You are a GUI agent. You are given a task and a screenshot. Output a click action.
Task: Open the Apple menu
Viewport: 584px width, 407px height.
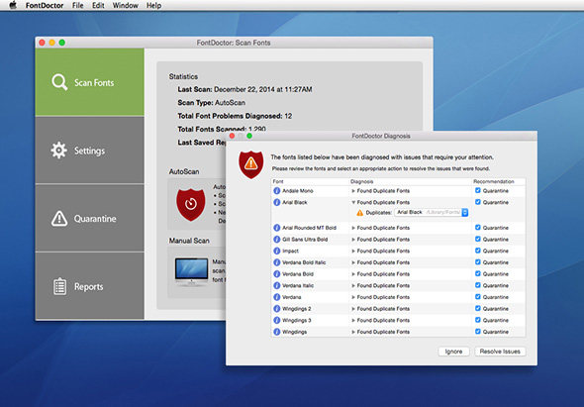click(x=13, y=5)
